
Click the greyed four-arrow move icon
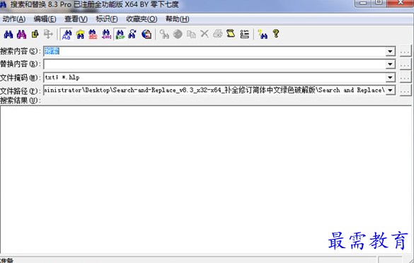48,35
